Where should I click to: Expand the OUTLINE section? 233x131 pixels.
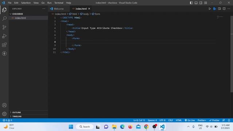point(28,112)
